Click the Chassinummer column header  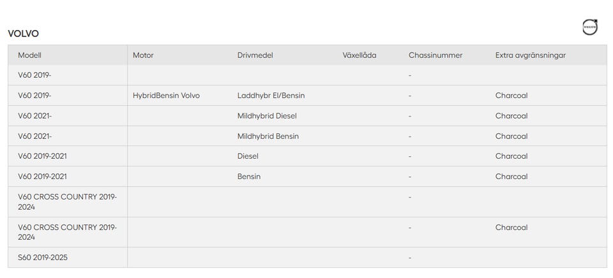click(x=435, y=55)
